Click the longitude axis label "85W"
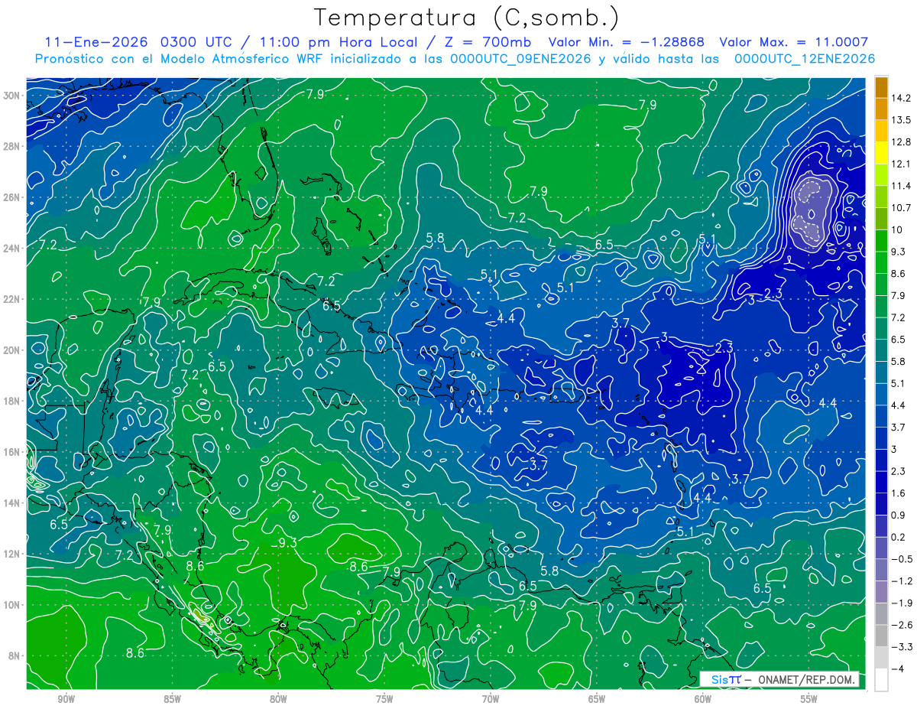Screen dimensions: 917x709 tap(172, 699)
